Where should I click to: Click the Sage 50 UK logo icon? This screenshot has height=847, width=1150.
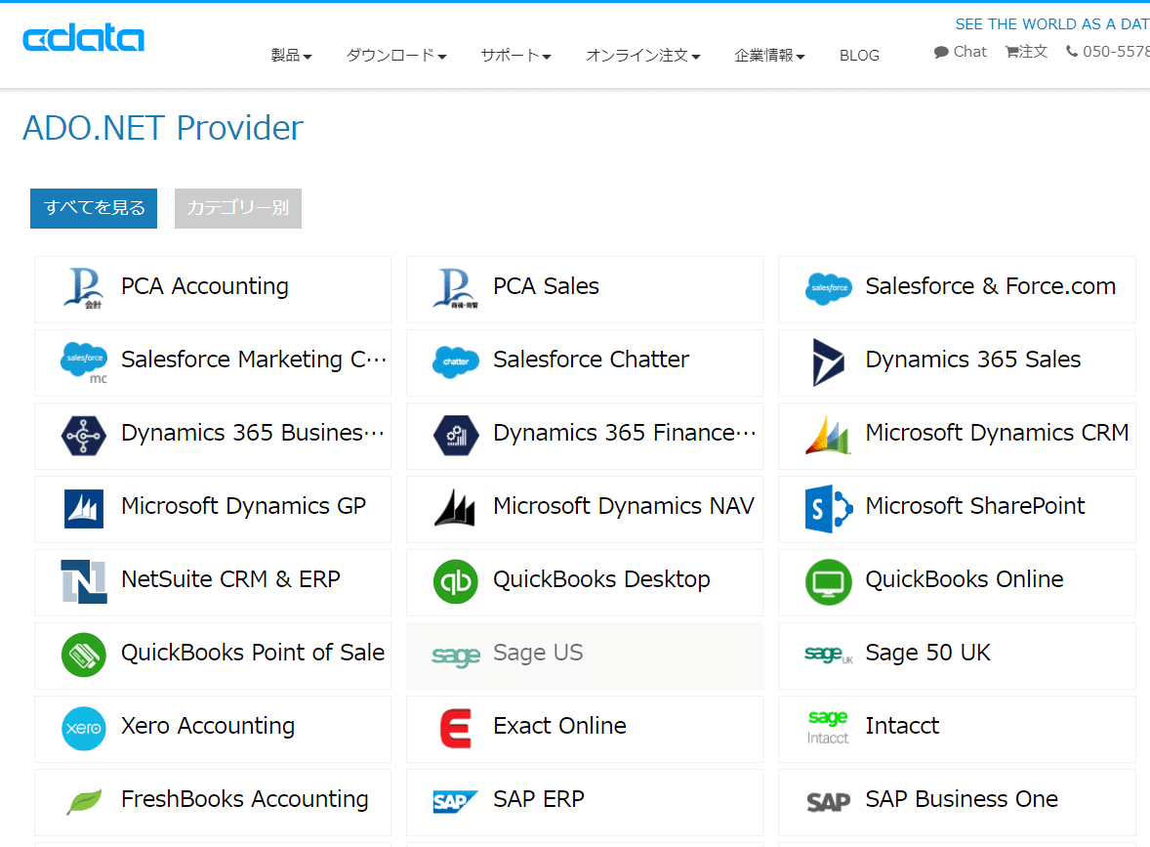click(x=829, y=654)
